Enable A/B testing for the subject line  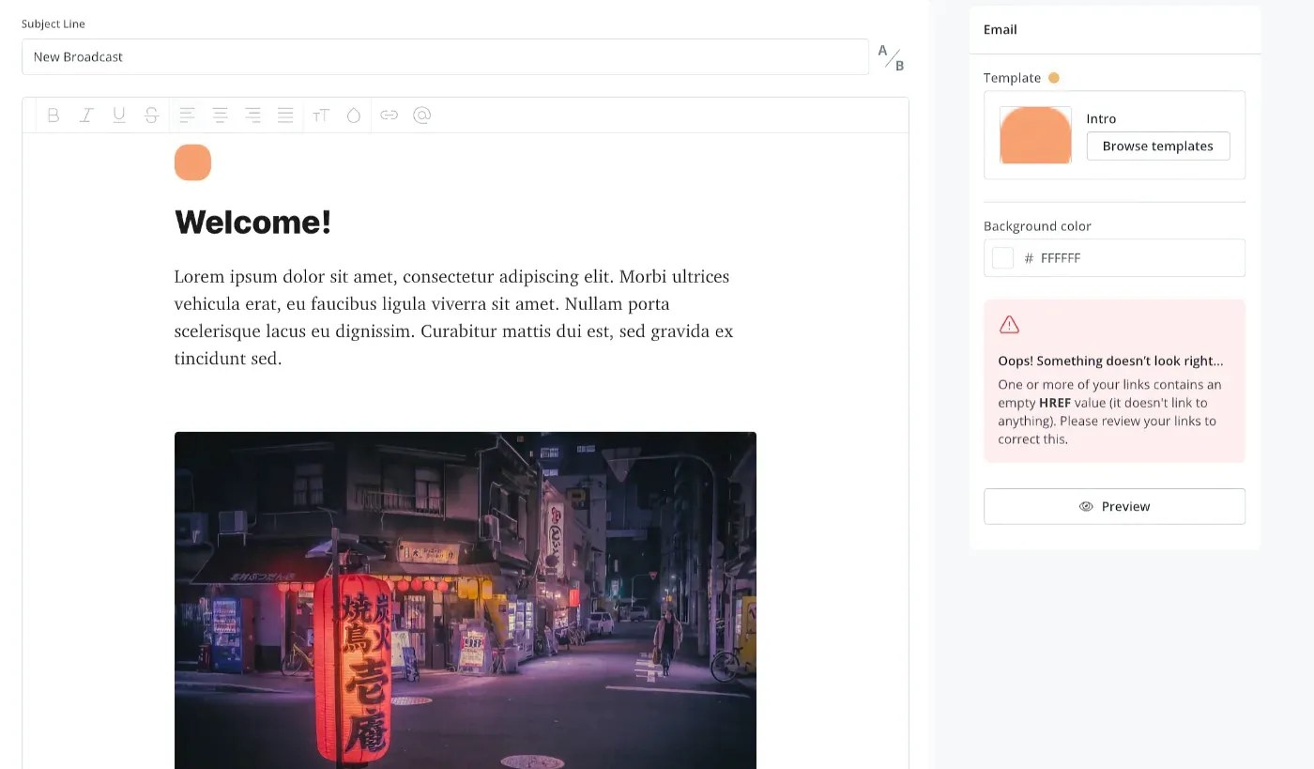pos(891,58)
